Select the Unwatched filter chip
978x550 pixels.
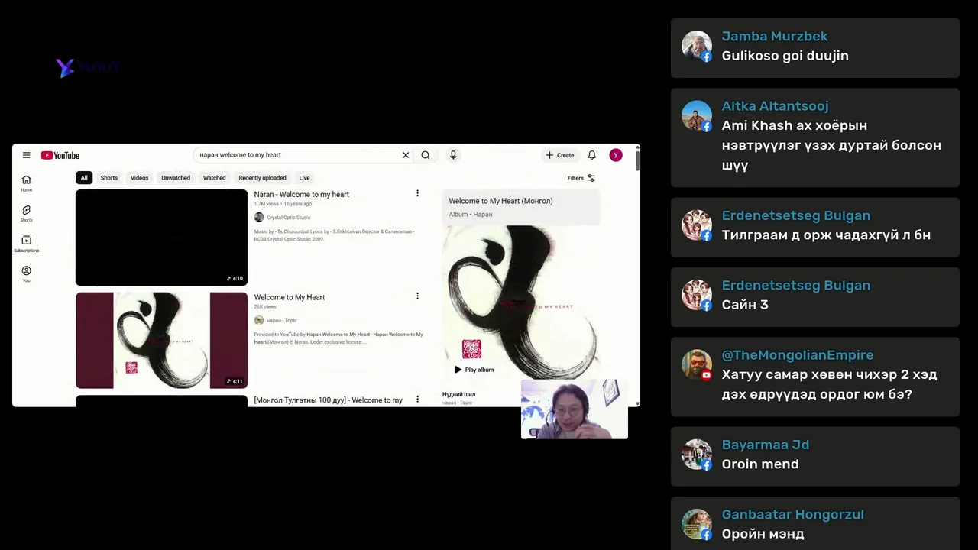[x=176, y=178]
